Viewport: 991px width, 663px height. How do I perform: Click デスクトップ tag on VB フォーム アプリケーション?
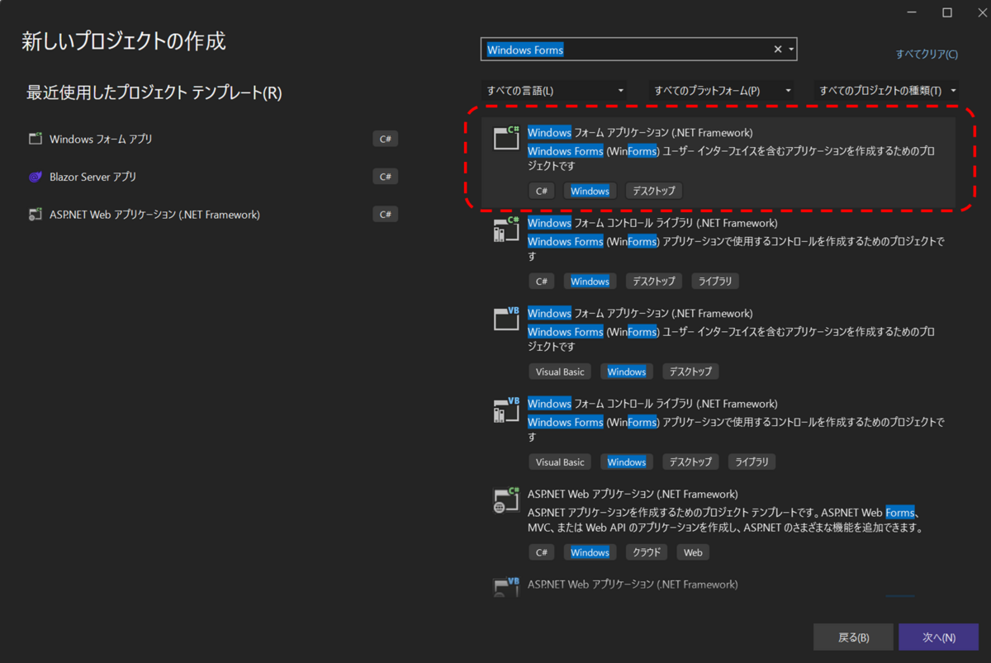click(x=690, y=372)
